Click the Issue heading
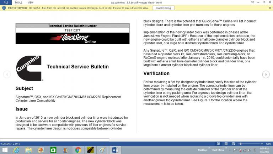This screenshot has width=273, height=154. pos(22,109)
